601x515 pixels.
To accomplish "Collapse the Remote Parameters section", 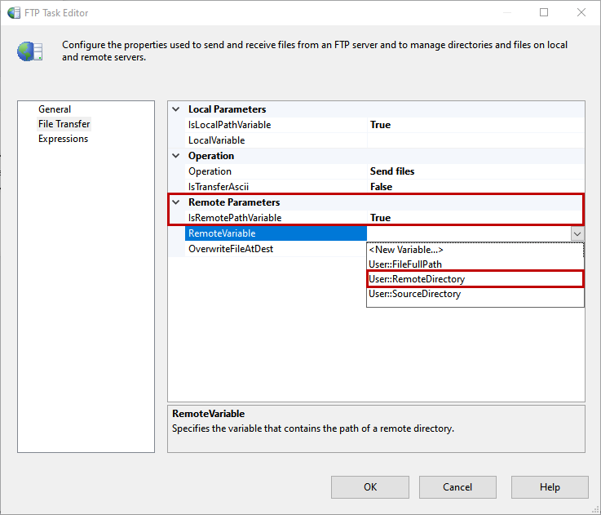I will coord(175,202).
